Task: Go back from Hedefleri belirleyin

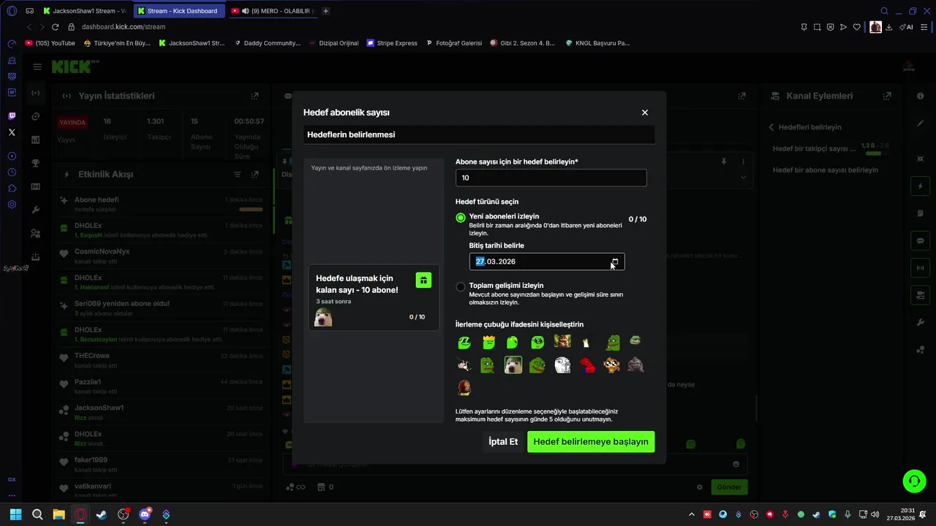Action: click(x=771, y=127)
